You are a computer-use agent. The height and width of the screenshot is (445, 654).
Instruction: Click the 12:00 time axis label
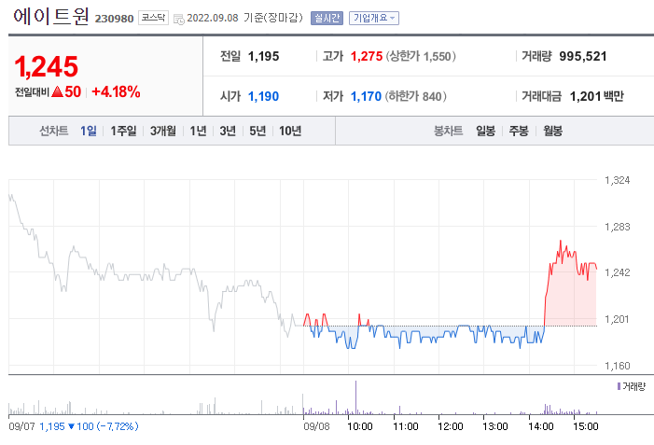click(451, 426)
